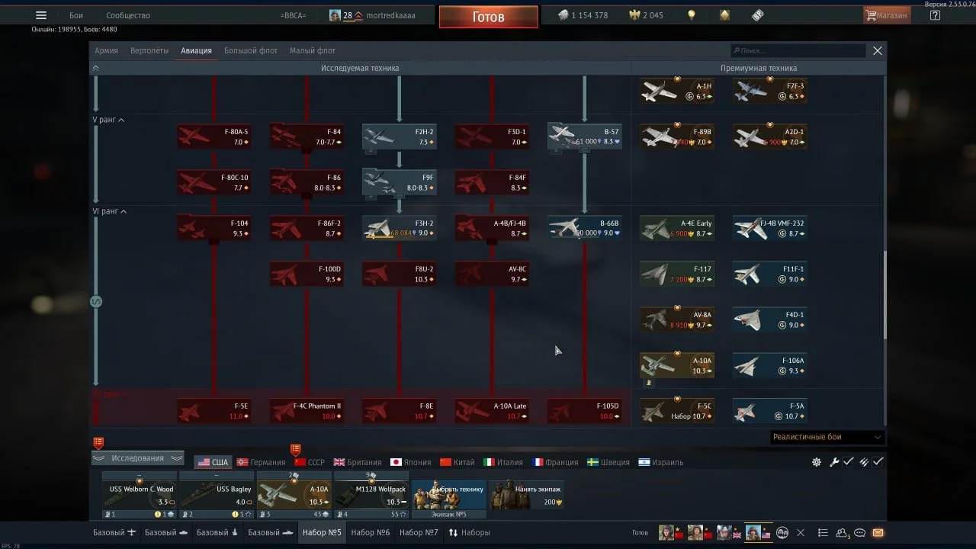Screen dimensions: 976x549
Task: Select the Германия nation tab
Action: [x=261, y=462]
